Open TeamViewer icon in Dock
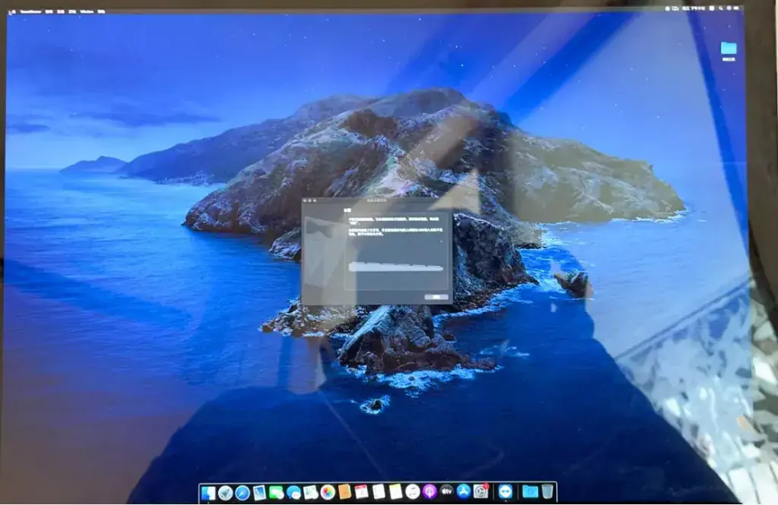 tap(505, 491)
